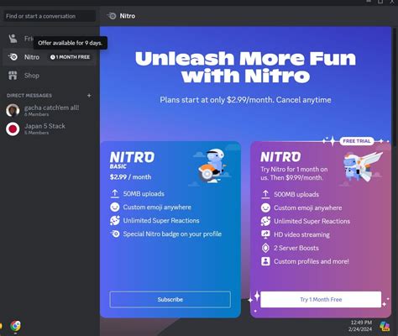Click Try 1 Month Free button

tap(321, 299)
